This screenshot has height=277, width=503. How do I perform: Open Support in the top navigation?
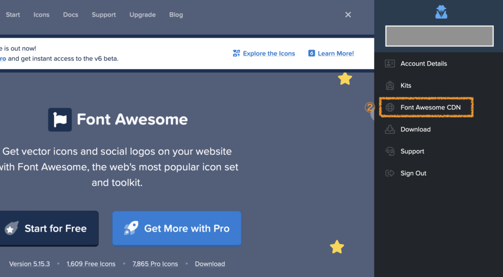click(104, 15)
